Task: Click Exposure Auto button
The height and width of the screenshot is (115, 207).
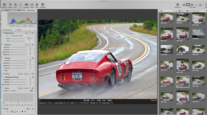Action: click(27, 45)
